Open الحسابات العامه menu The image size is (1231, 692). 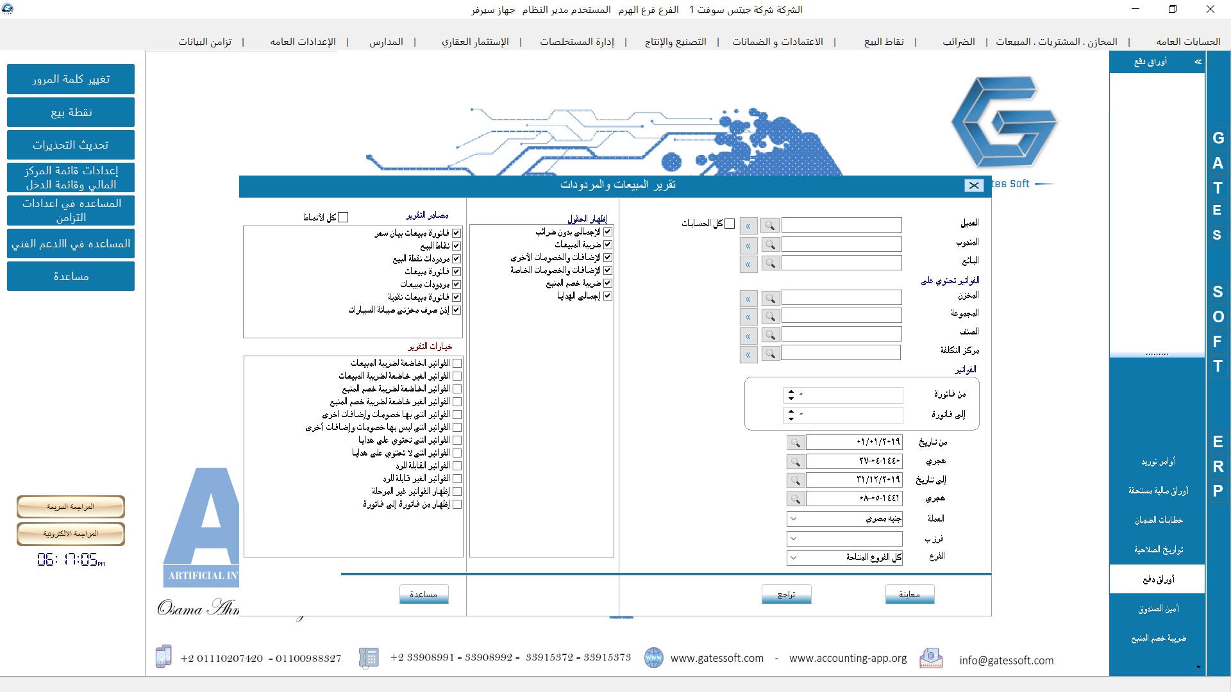(x=1188, y=42)
